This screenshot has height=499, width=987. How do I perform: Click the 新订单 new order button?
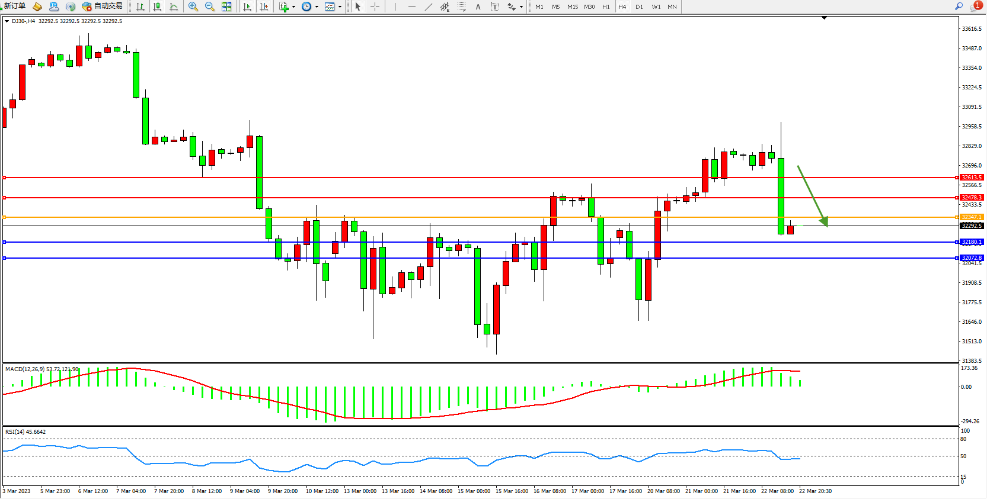point(14,7)
